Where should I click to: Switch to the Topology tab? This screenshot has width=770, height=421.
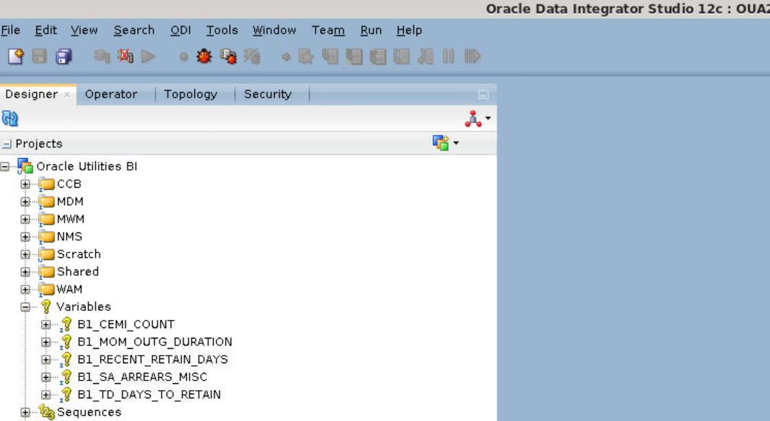click(x=191, y=94)
